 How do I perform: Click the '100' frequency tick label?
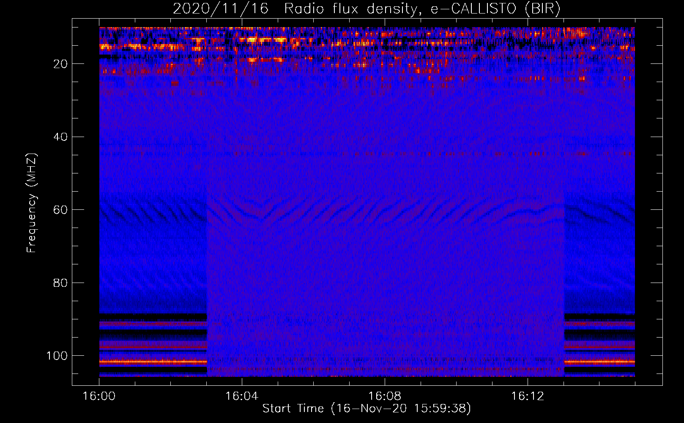pyautogui.click(x=57, y=356)
